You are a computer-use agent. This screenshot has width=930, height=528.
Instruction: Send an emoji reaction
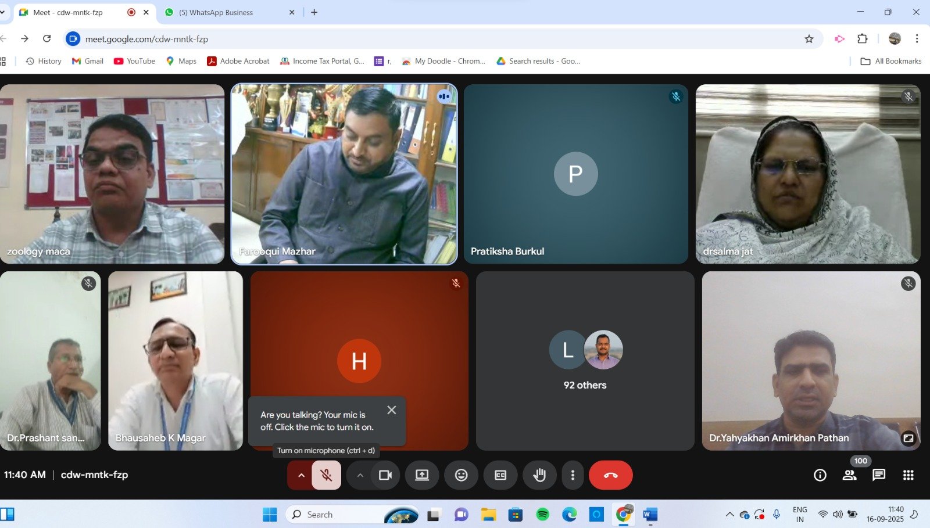tap(461, 475)
